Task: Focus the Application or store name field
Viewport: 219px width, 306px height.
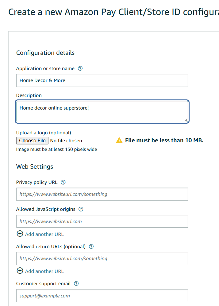Action: pyautogui.click(x=102, y=80)
